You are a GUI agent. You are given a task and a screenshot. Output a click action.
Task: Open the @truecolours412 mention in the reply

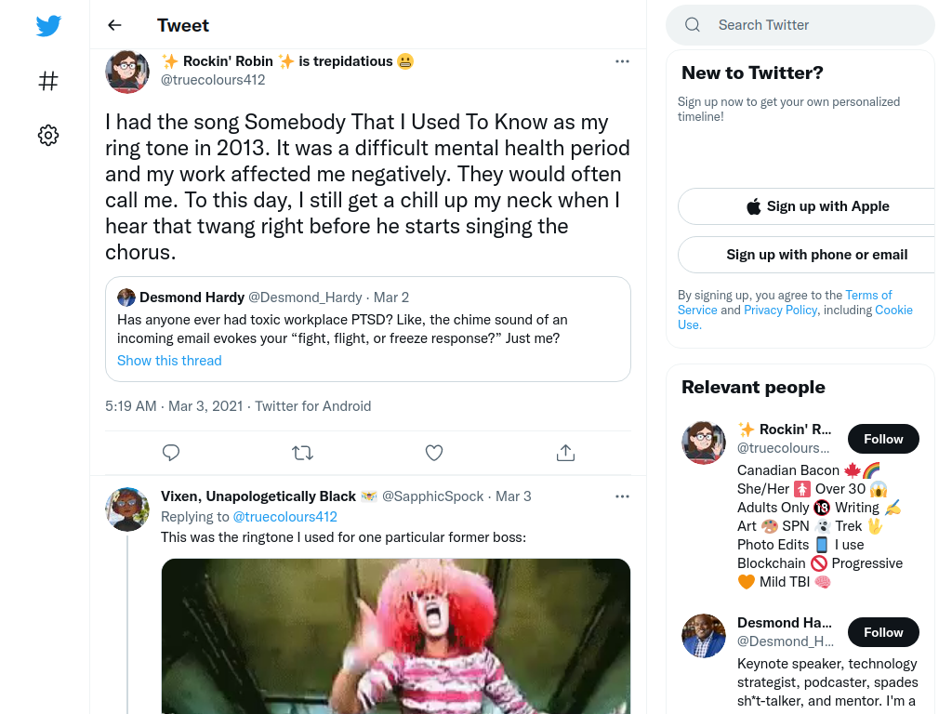click(x=284, y=517)
